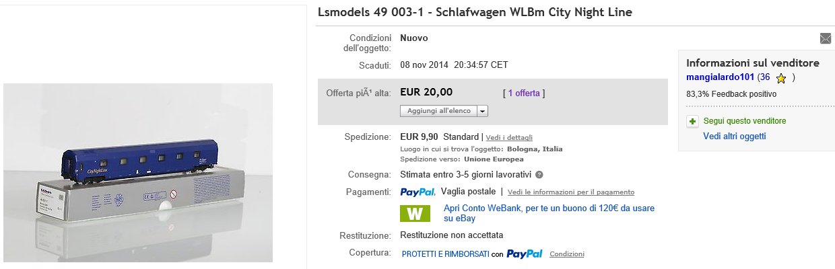Click the green WeBank W logo

(415, 213)
